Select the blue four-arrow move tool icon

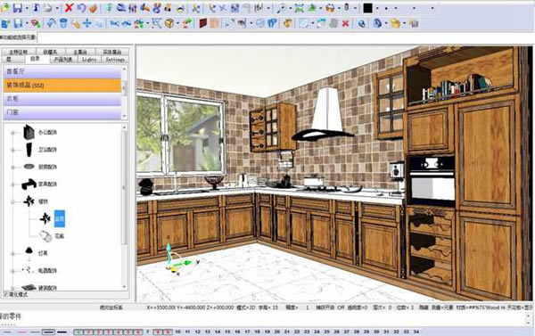pyautogui.click(x=87, y=23)
